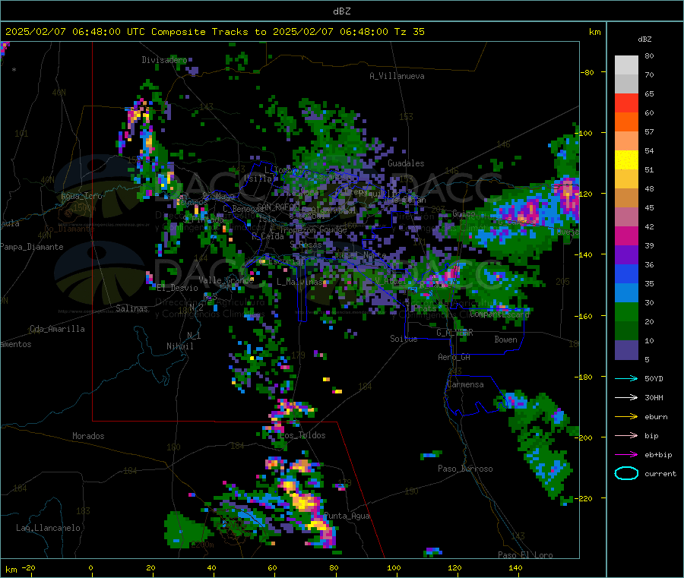Click the Carmensa map label

465,384
